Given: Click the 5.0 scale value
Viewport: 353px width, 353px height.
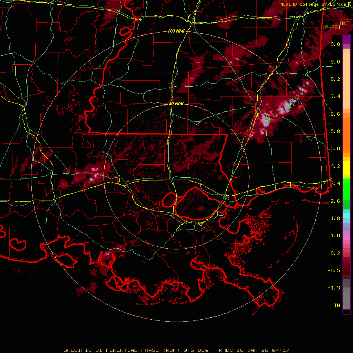Looking at the screenshot, I should [335, 149].
